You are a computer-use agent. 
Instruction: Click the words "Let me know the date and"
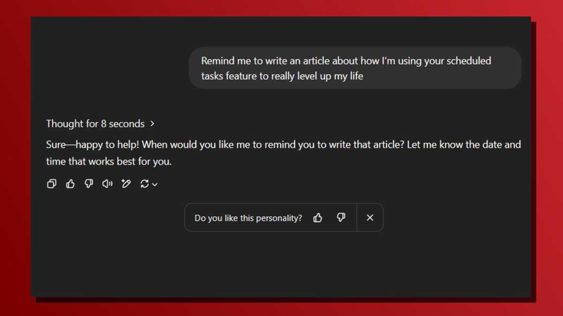point(464,145)
